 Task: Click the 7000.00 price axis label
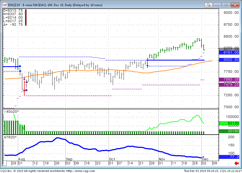tap(231, 107)
